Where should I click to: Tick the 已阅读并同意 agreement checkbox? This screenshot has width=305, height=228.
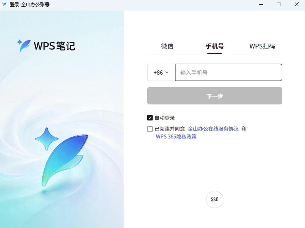point(150,129)
